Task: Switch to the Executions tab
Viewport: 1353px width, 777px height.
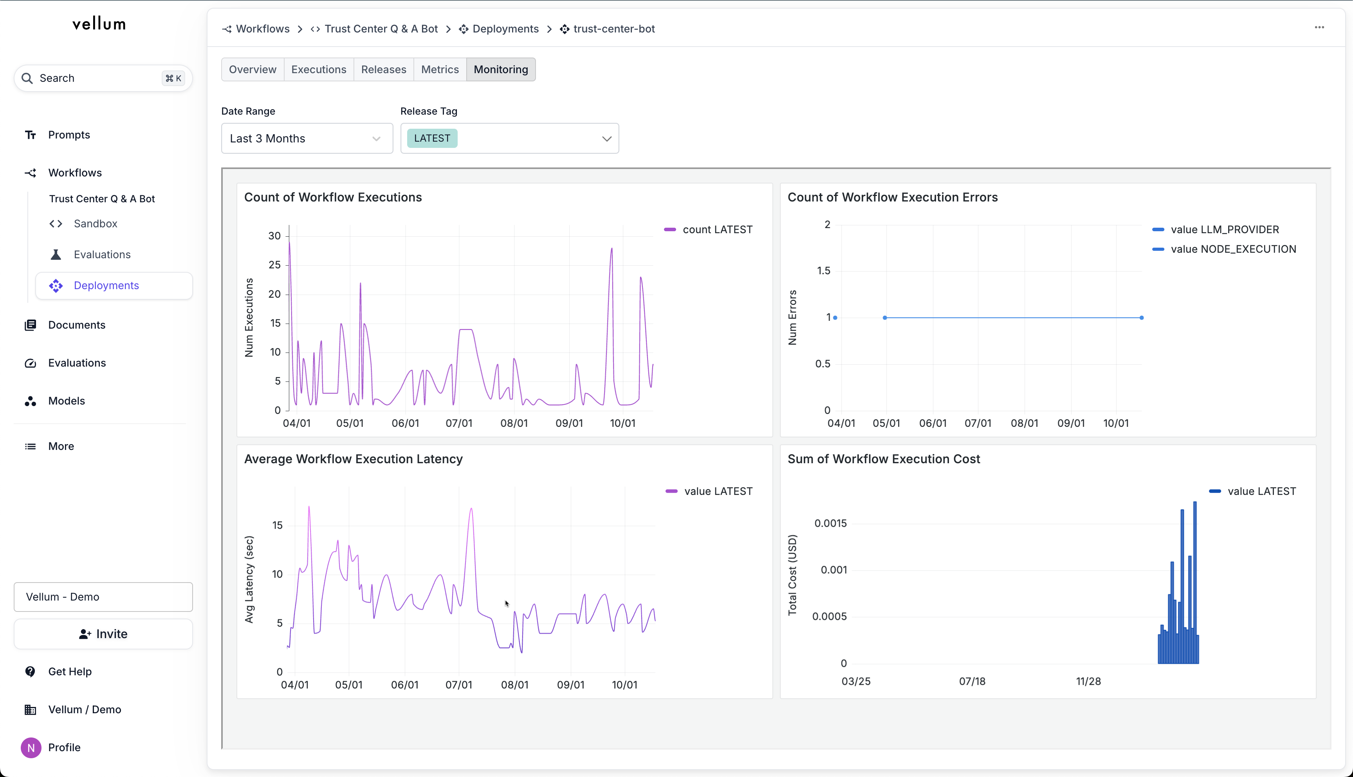Action: pos(318,69)
